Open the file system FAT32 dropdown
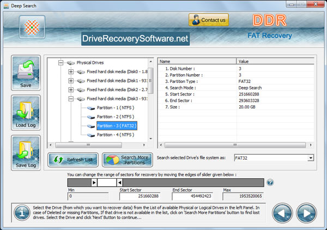Image resolution: width=327 pixels, height=230 pixels. click(311, 158)
